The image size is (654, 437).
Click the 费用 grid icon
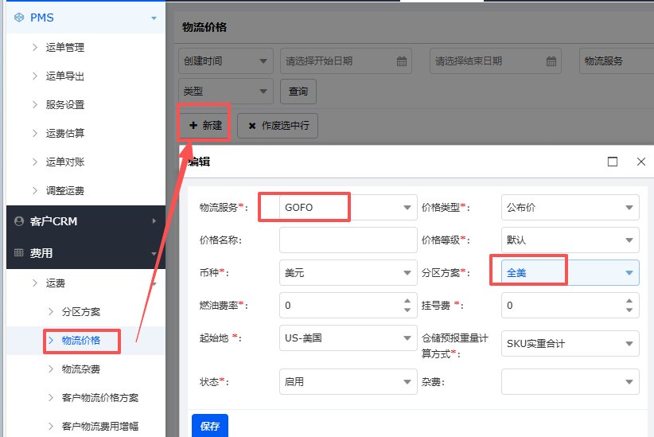[x=19, y=253]
